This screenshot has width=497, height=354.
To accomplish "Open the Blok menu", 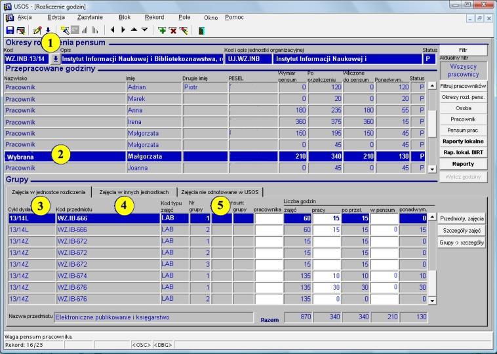I will [125, 17].
